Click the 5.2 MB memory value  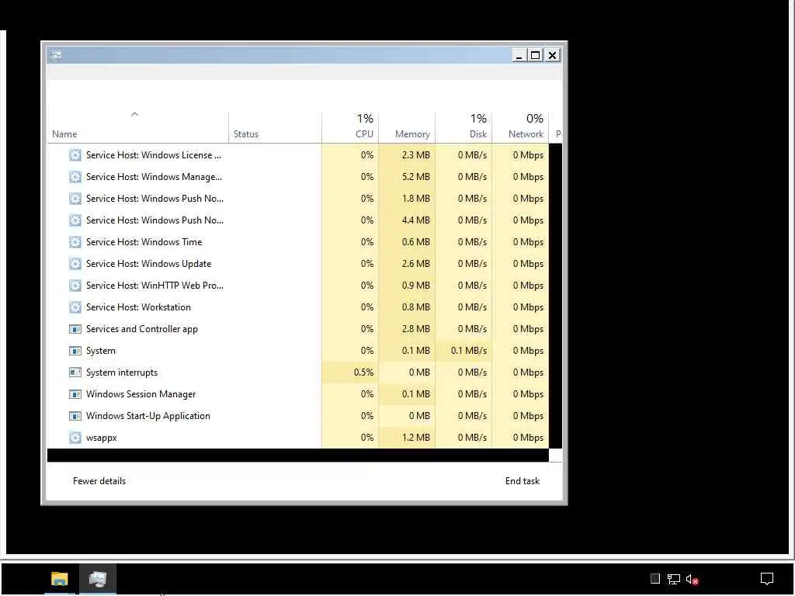[416, 177]
